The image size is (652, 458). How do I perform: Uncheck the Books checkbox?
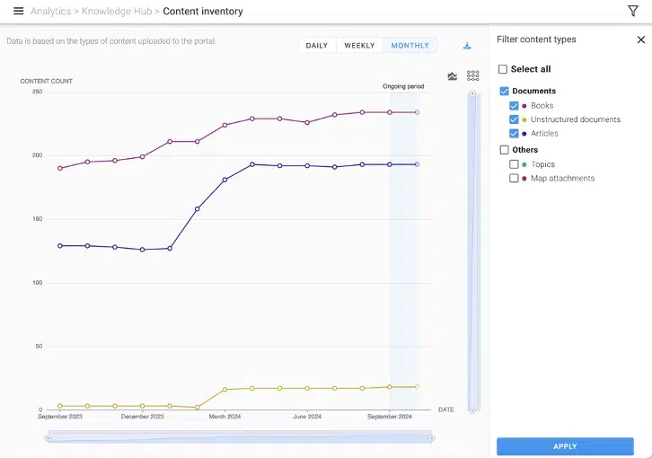pos(514,106)
